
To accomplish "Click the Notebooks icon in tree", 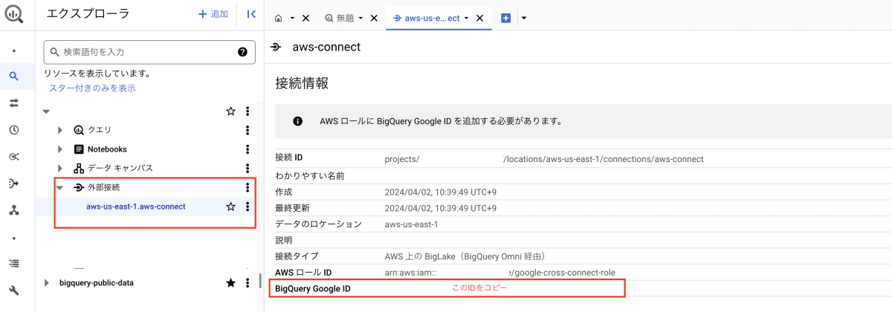I will click(x=79, y=149).
